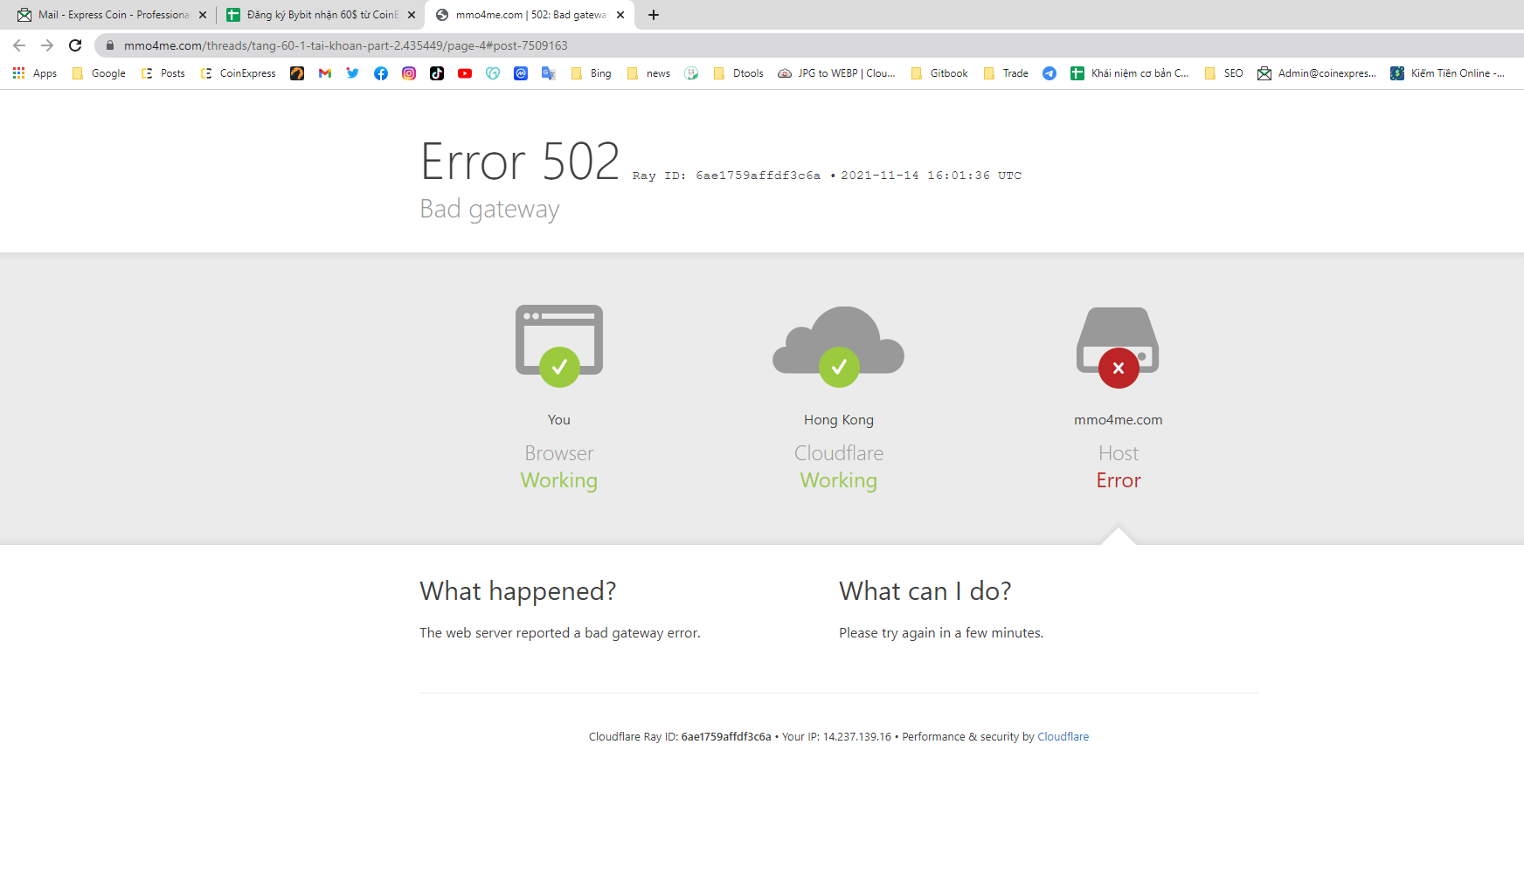
Task: Open the Facebook bookmark
Action: pyautogui.click(x=381, y=73)
